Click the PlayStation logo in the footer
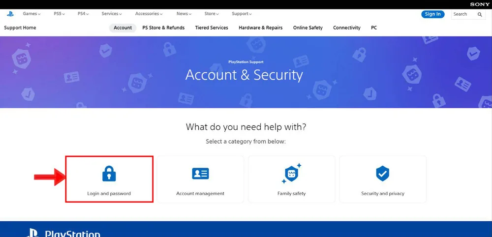This screenshot has width=492, height=237. click(63, 233)
